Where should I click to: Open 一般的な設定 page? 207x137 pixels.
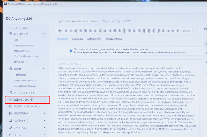(20, 75)
